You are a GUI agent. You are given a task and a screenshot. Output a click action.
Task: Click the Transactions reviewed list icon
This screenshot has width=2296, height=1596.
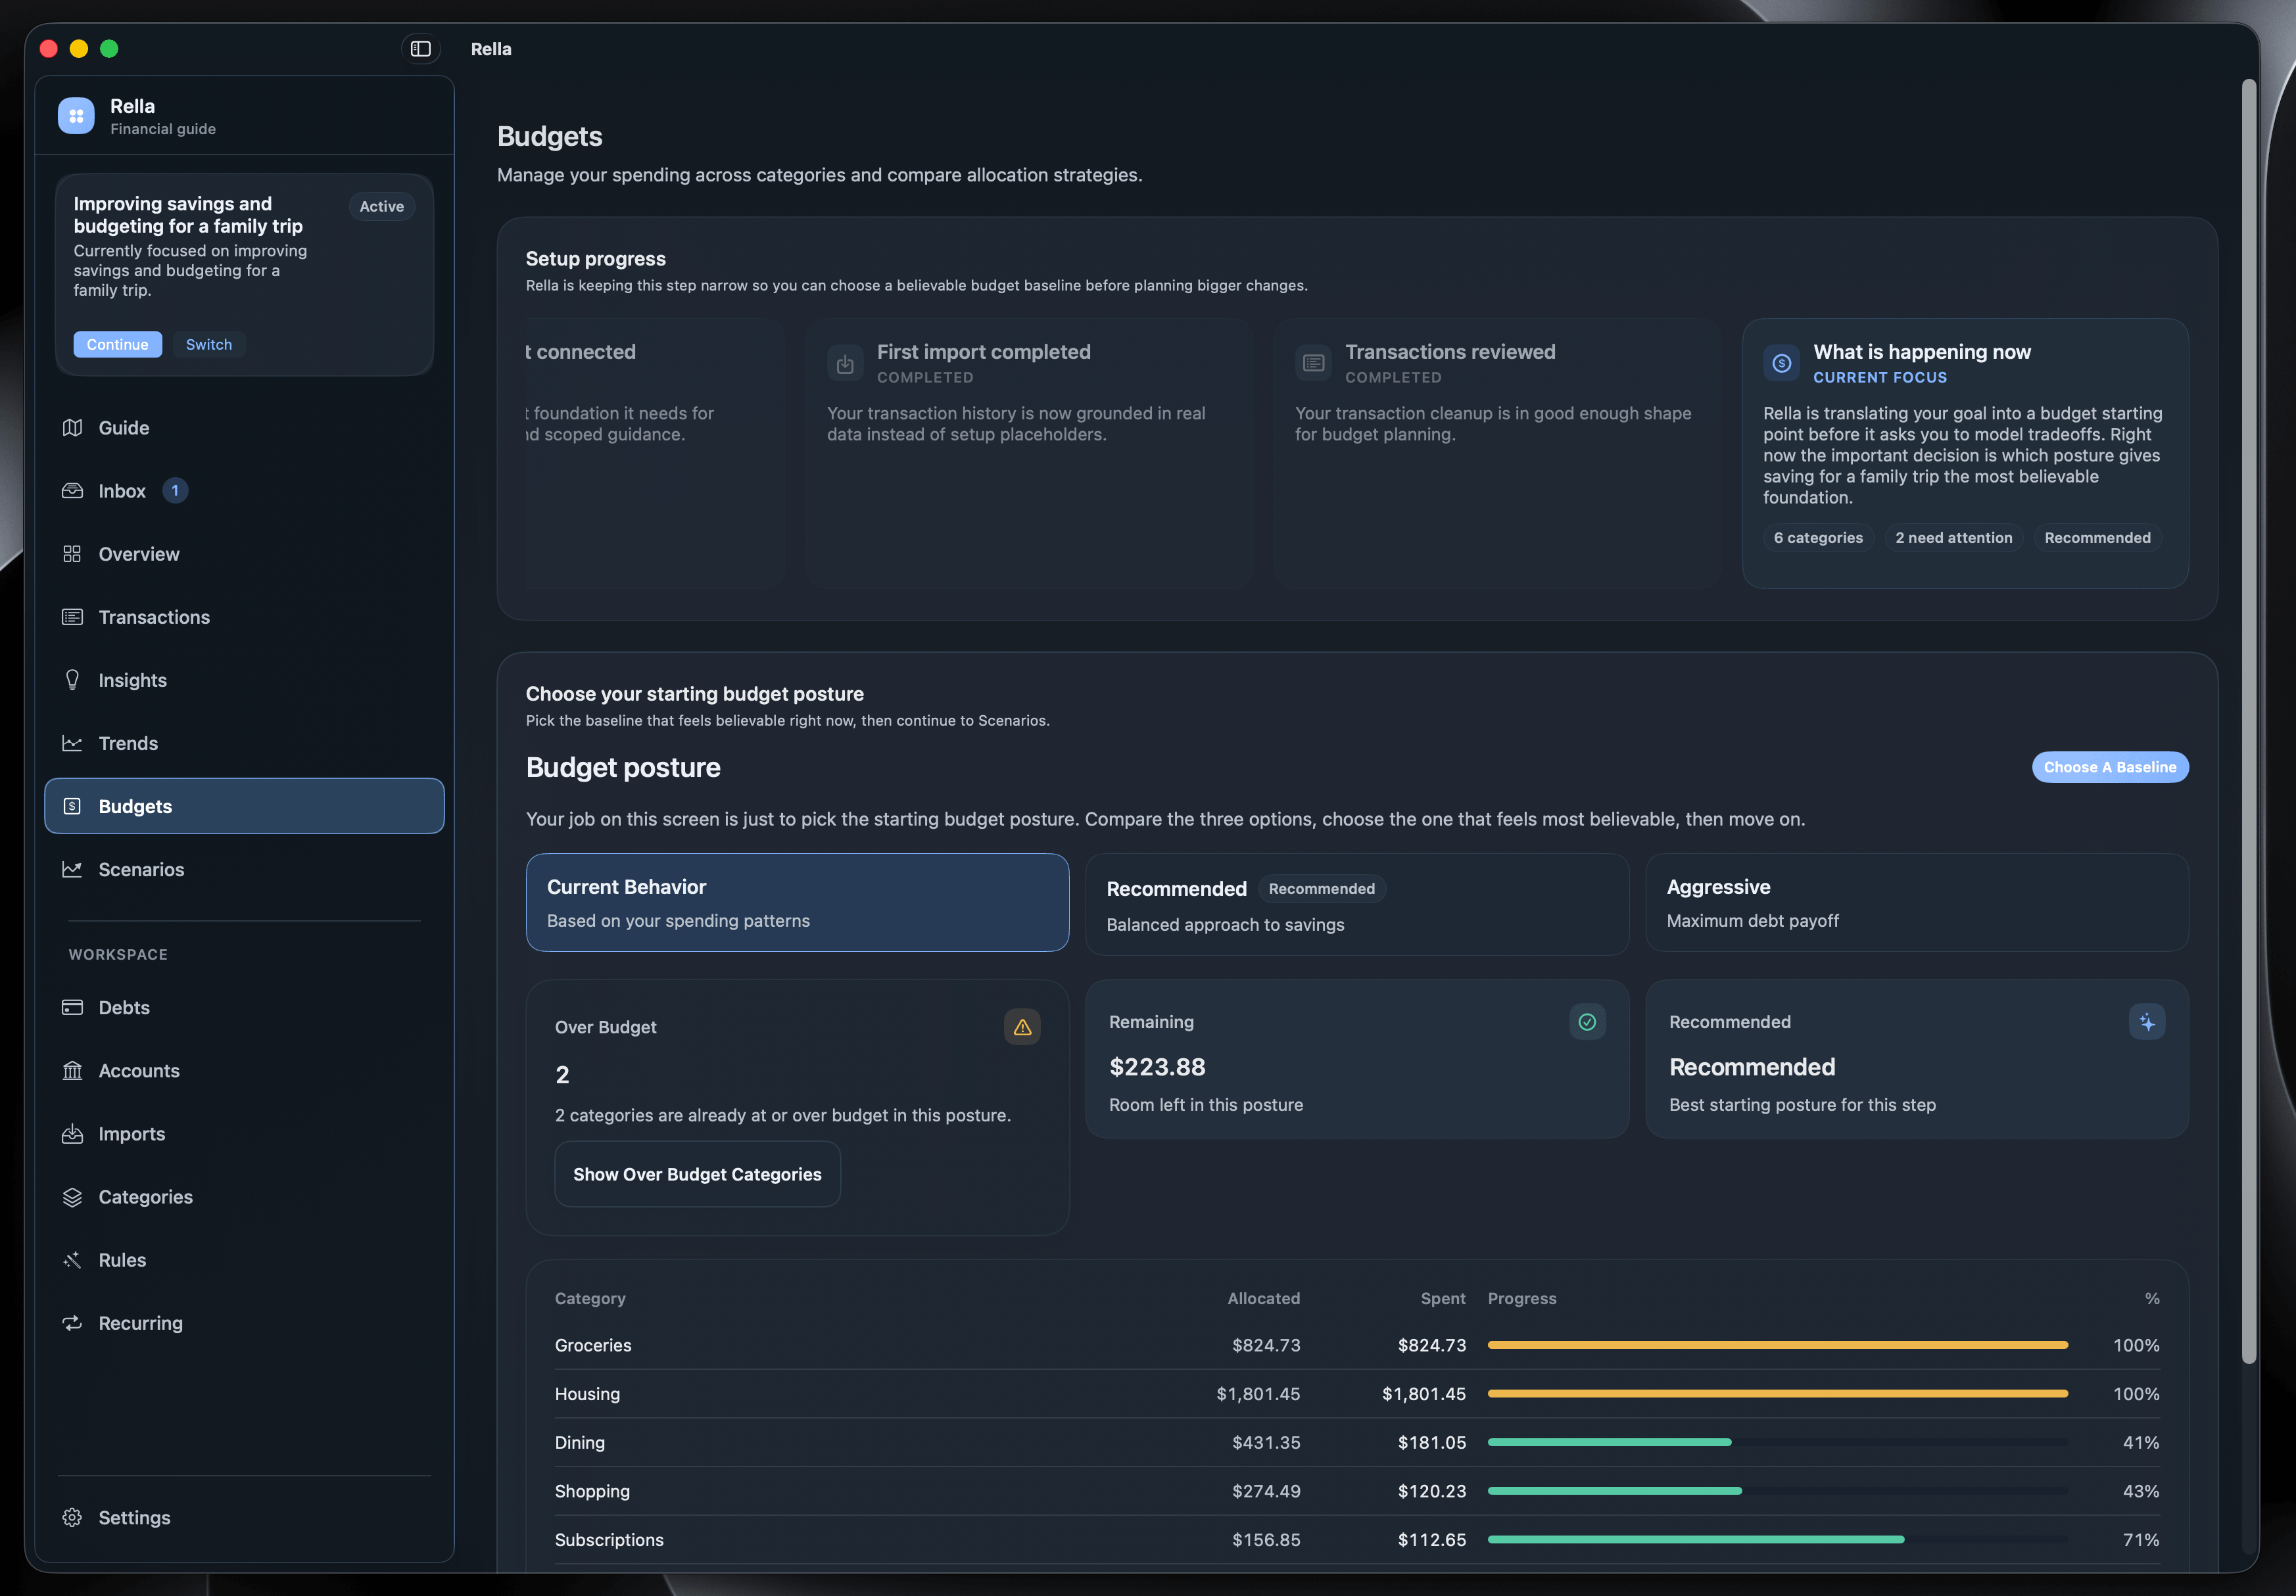pyautogui.click(x=1313, y=363)
